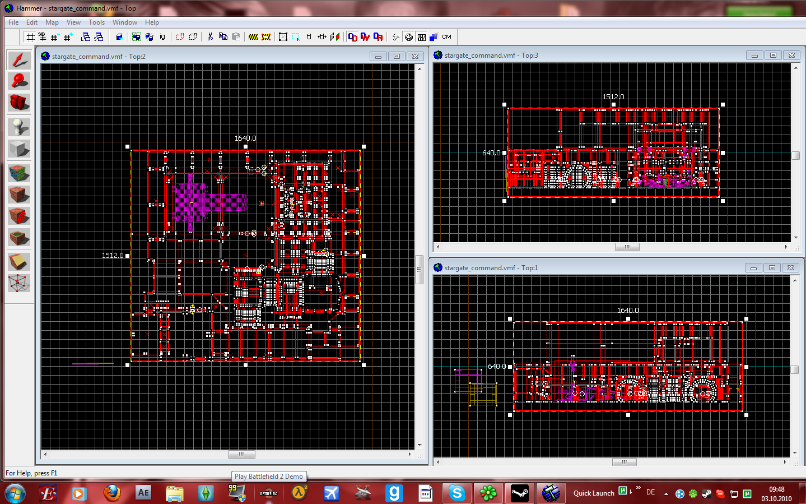Open the Apply Decals tool

click(x=19, y=216)
